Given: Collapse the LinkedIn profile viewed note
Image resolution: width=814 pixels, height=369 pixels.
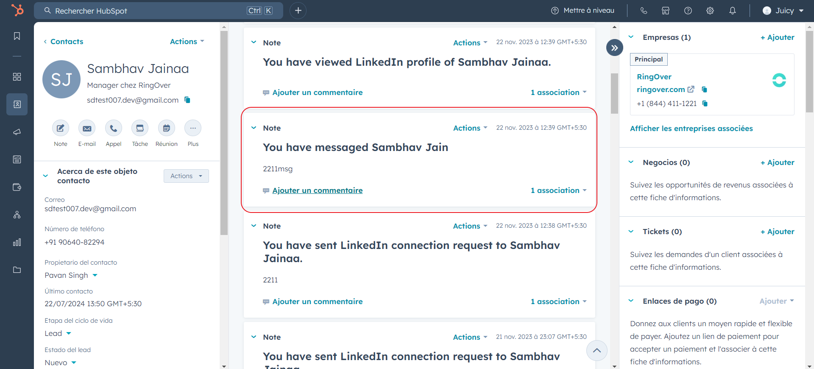Looking at the screenshot, I should point(254,42).
